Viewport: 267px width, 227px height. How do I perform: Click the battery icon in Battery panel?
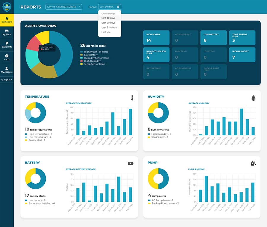pos(131,163)
